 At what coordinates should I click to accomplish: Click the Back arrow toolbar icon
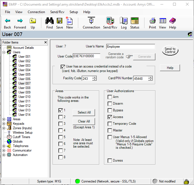pyautogui.click(x=8, y=21)
